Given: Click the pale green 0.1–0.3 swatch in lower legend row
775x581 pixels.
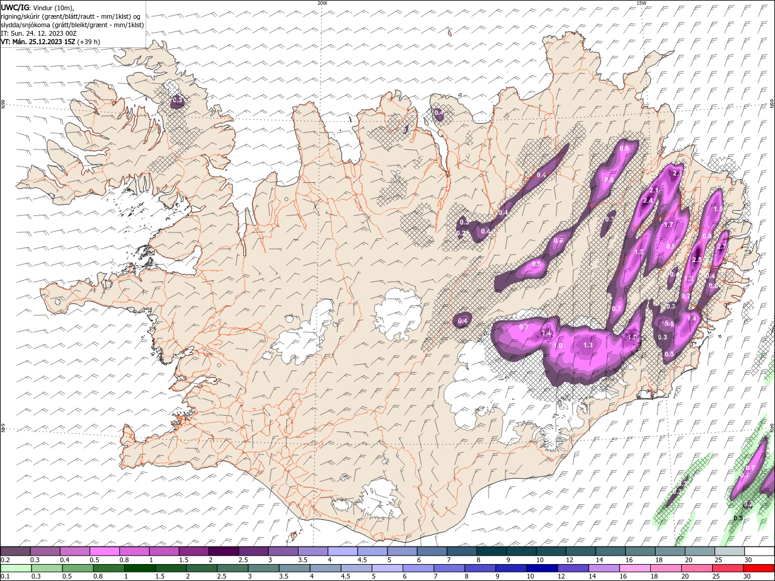Looking at the screenshot, I should (16, 568).
